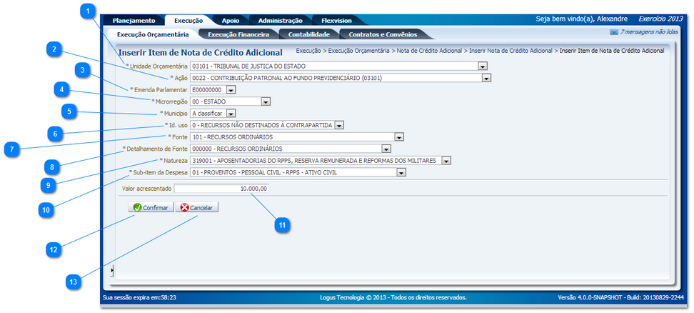
Task: Select the Execução Financeira subtab
Action: [238, 34]
